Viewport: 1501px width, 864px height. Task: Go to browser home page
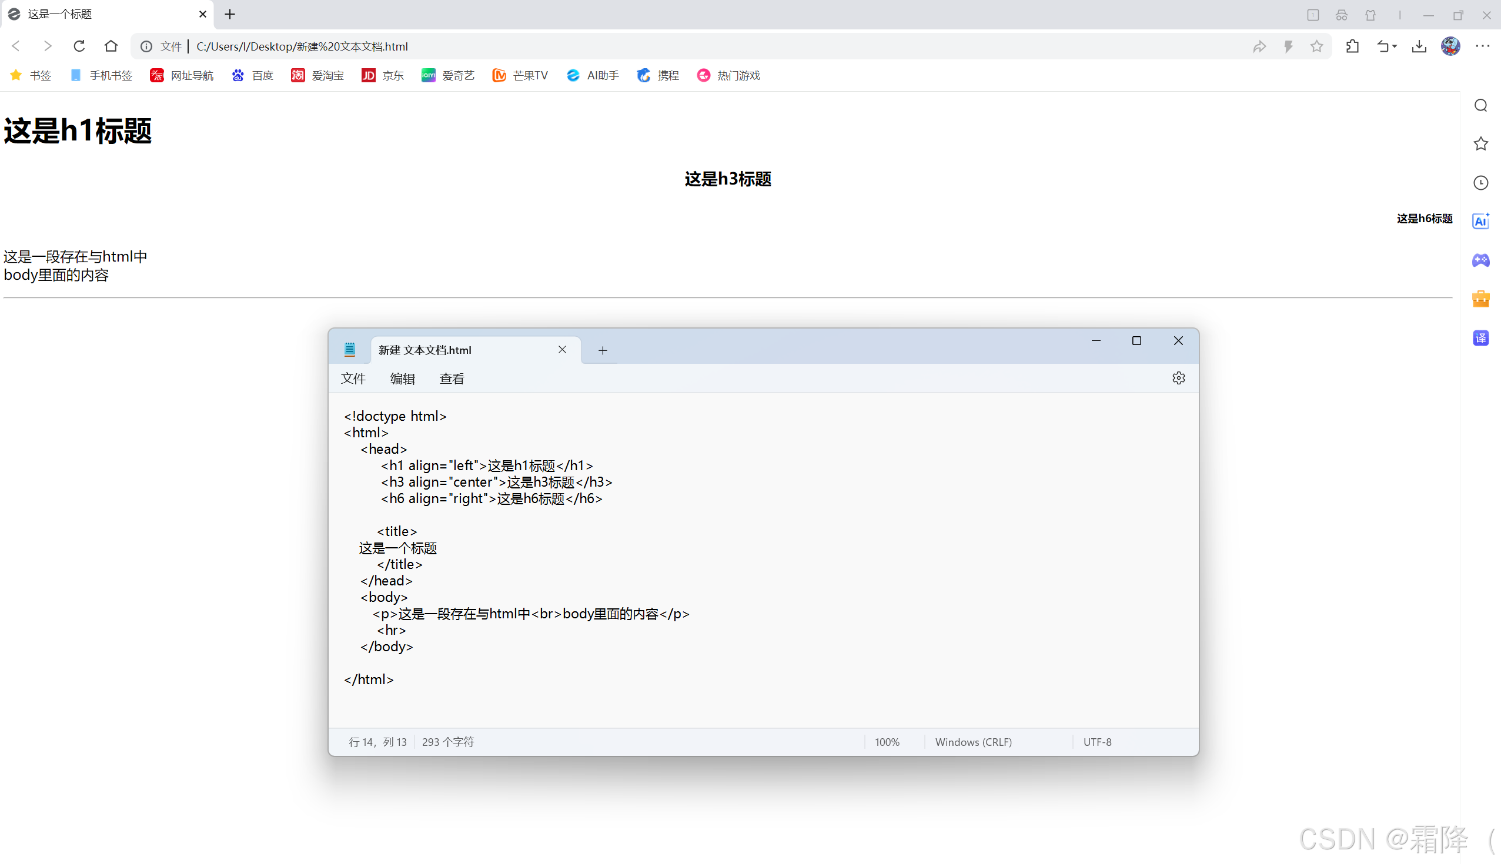click(x=111, y=46)
